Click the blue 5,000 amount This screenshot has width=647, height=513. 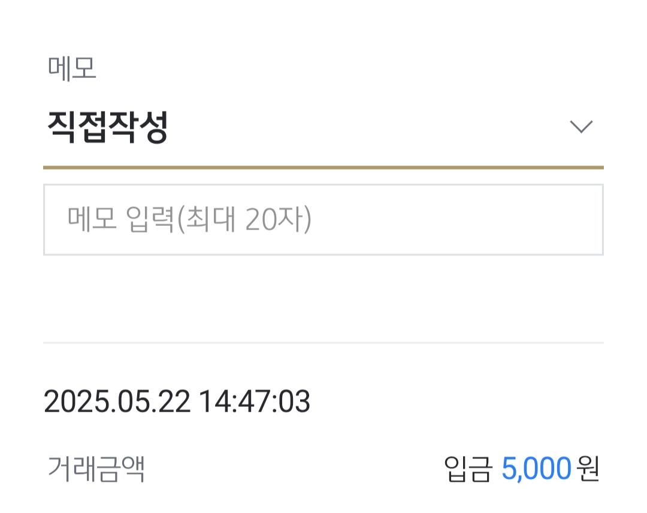536,469
